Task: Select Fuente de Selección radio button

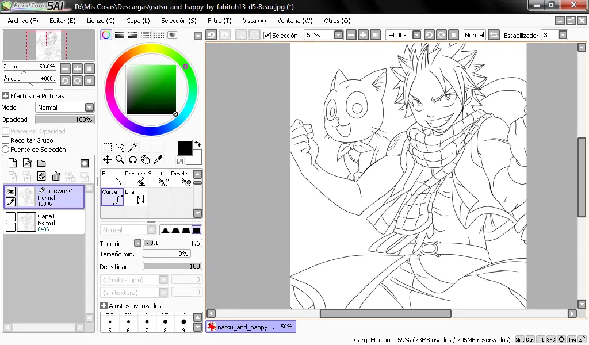Action: coord(6,149)
